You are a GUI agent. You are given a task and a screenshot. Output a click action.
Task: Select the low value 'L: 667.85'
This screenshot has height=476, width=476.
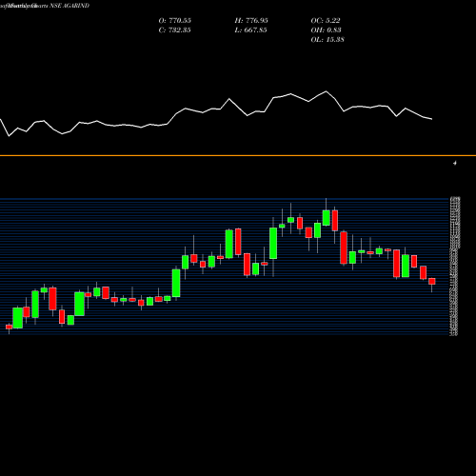point(250,30)
